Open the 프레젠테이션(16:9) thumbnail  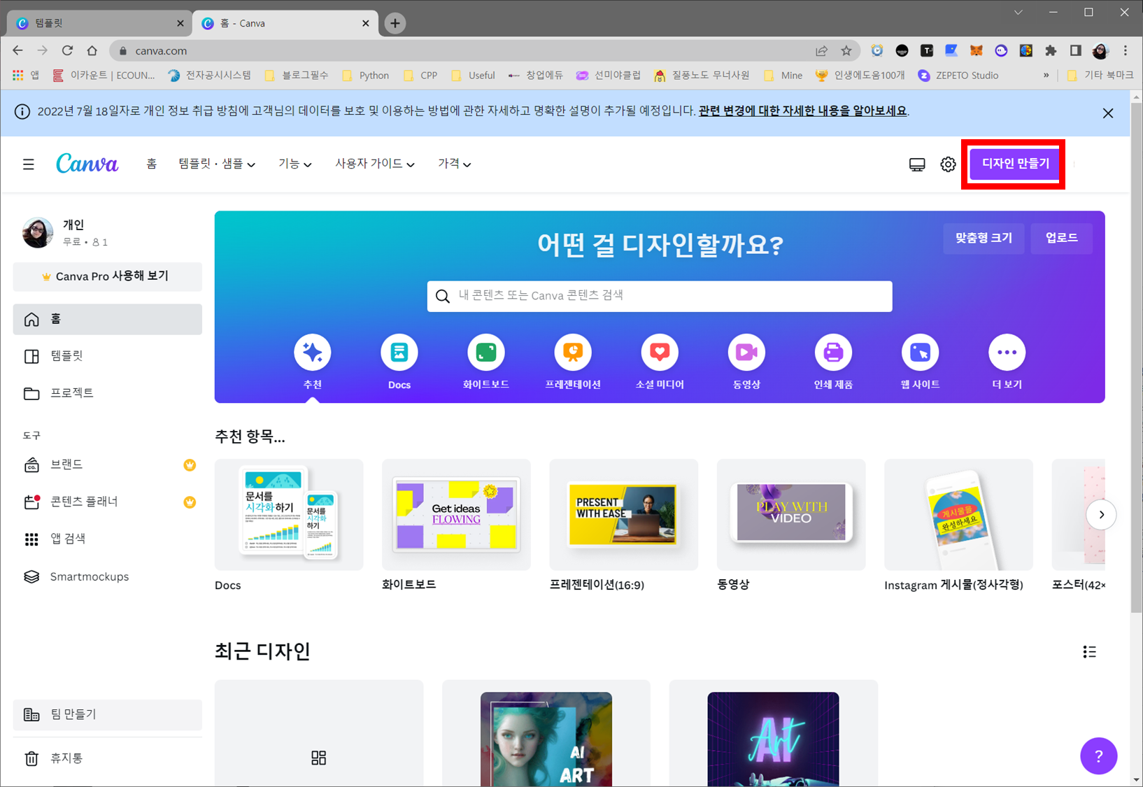click(x=624, y=515)
